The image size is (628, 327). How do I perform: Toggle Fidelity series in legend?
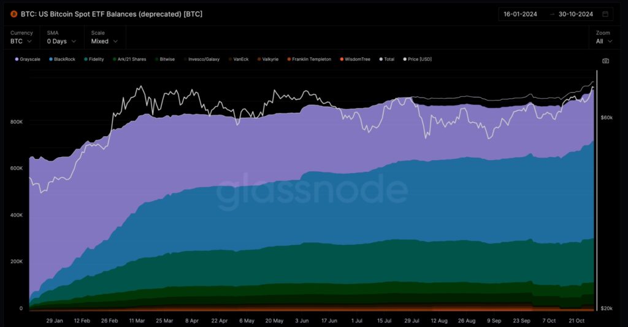(94, 60)
